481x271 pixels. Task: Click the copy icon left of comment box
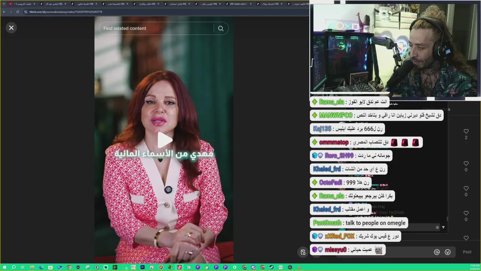[x=303, y=252]
